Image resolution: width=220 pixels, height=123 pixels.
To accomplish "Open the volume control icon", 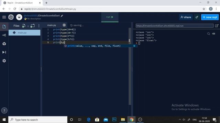I will pyautogui.click(x=184, y=120).
